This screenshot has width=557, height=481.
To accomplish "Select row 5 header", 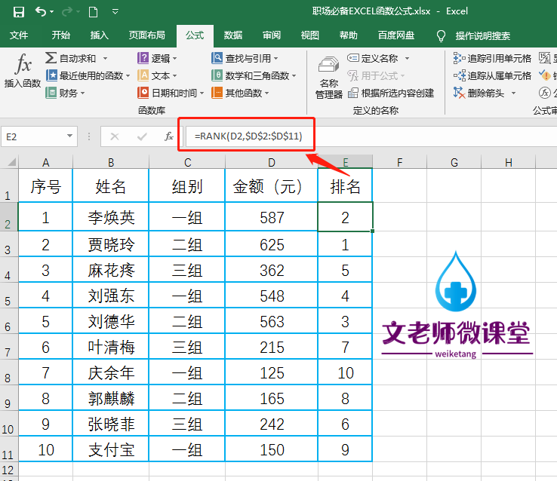I will (x=8, y=296).
